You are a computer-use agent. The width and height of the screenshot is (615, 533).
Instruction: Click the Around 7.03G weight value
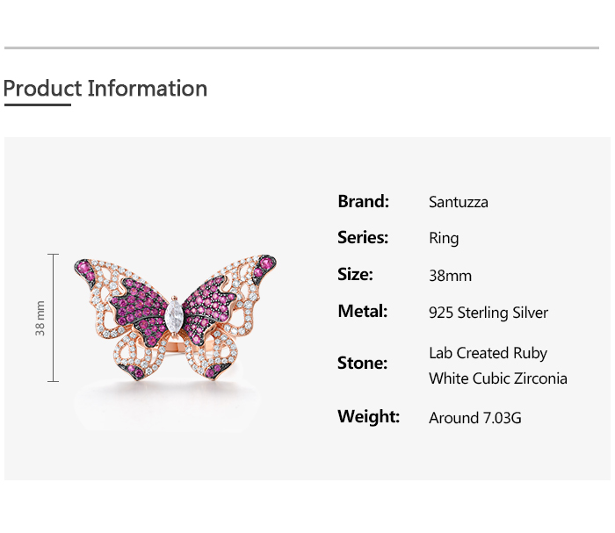coord(475,418)
